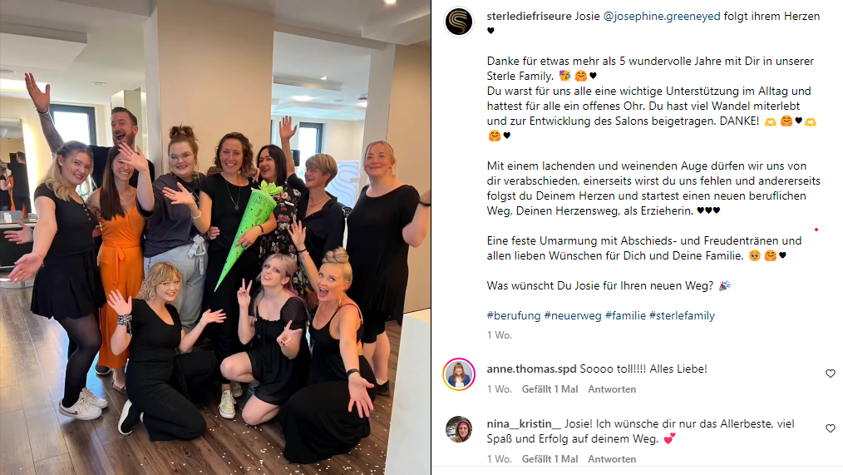Reply to nina__kristin__ via Antworten
Image resolution: width=843 pixels, height=475 pixels.
tap(612, 459)
